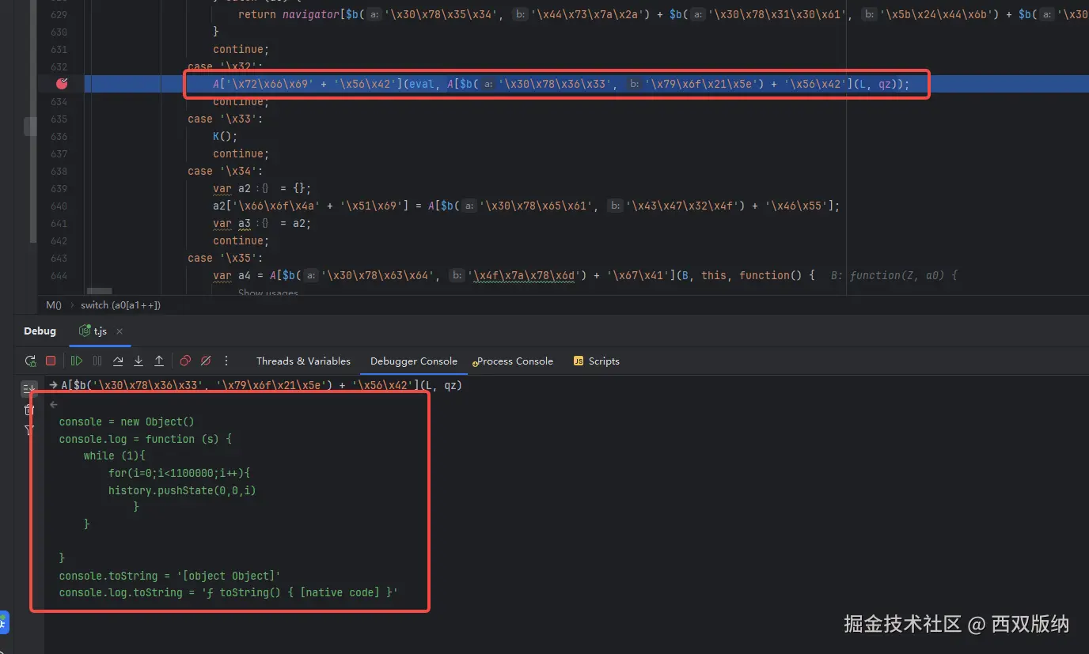Step out of the current function
Viewport: 1089px width, 654px height.
(x=159, y=361)
